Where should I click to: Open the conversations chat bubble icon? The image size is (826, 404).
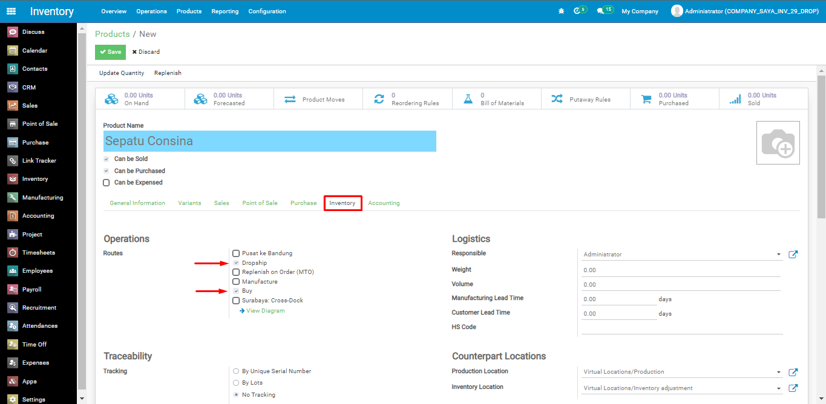point(600,11)
